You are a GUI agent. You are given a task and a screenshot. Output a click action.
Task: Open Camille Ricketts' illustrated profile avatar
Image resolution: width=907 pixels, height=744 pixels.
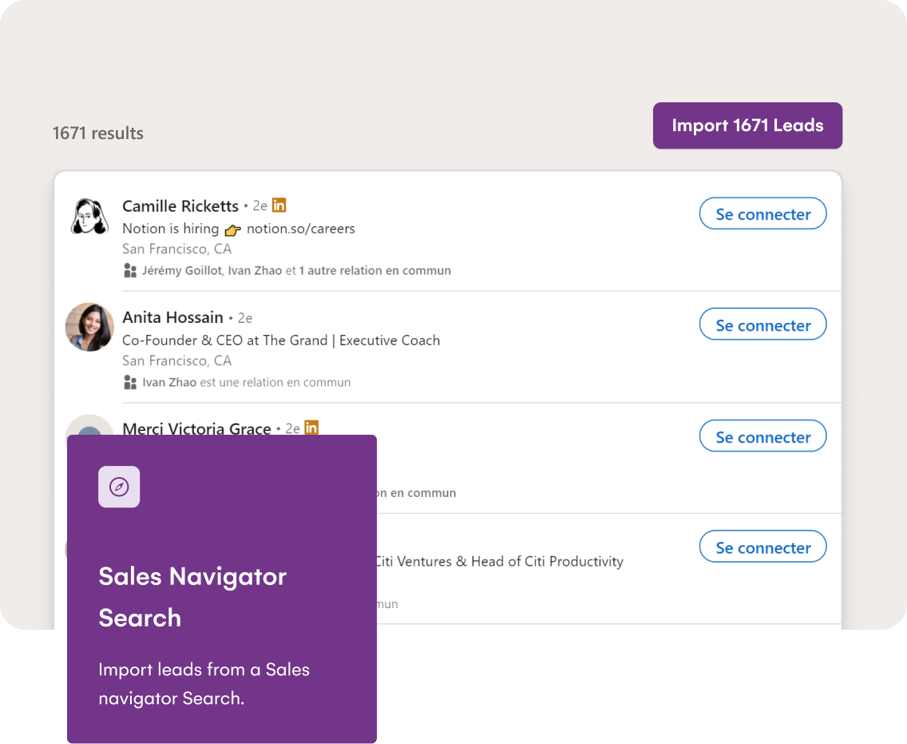click(89, 216)
